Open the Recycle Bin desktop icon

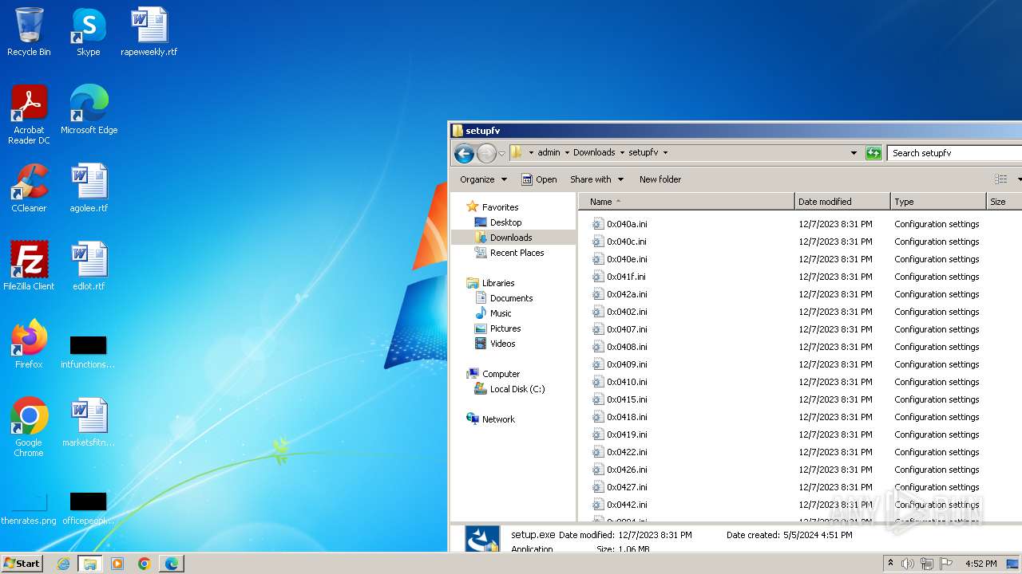pos(29,32)
